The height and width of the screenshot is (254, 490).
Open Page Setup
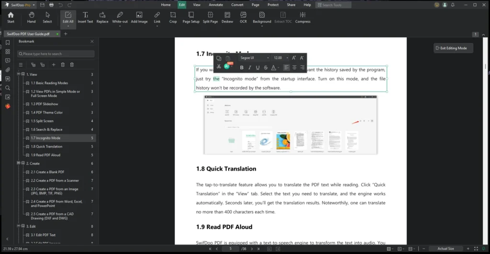point(191,18)
